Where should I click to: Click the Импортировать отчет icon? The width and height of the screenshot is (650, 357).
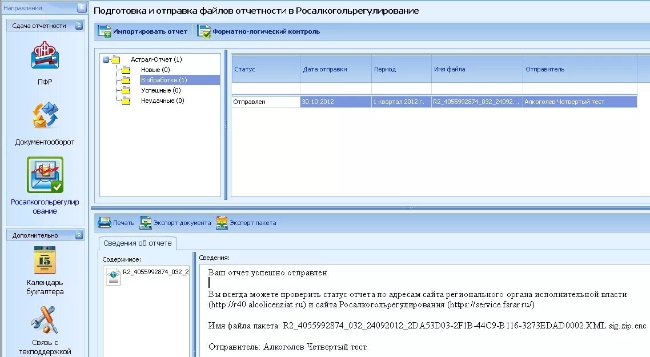105,31
